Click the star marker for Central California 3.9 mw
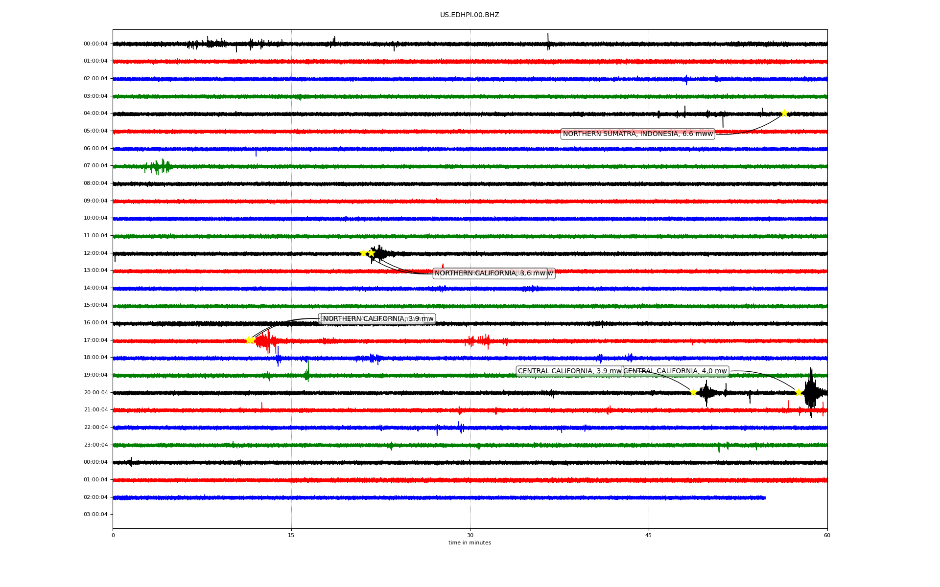 coord(693,392)
